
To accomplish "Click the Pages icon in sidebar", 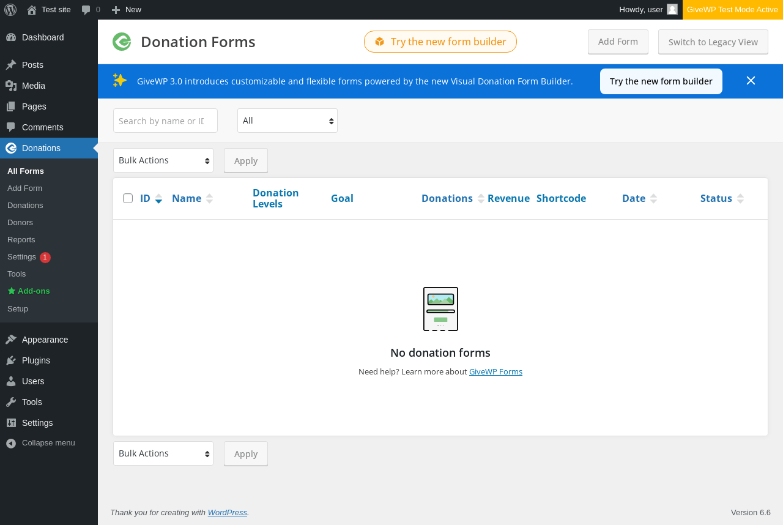I will coord(11,106).
